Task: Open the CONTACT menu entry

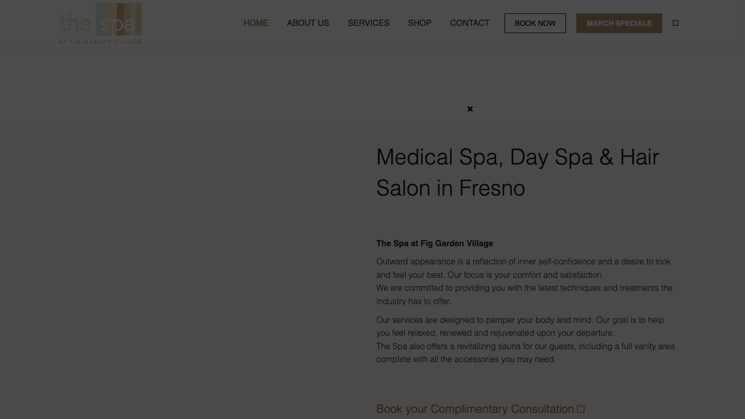Action: (x=470, y=23)
